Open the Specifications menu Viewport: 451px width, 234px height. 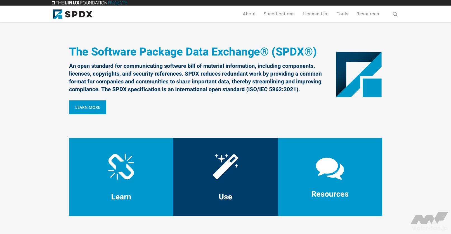pos(279,14)
